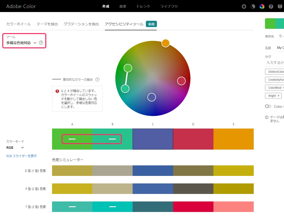Screen dimensions: 284x219
Task: Click the Adobe Color logo
Action: point(21,6)
